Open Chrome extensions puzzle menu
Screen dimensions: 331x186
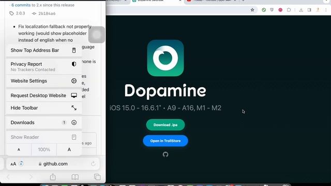pyautogui.click(x=289, y=10)
